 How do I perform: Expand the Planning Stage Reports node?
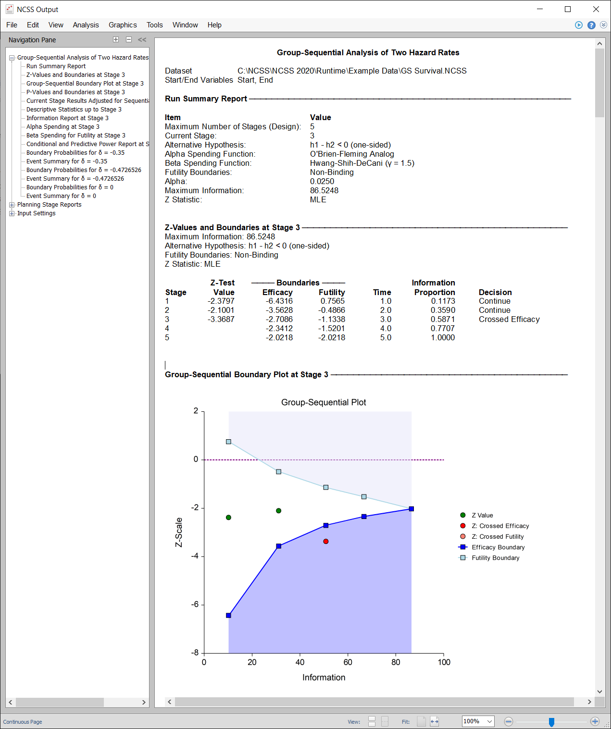[x=12, y=205]
